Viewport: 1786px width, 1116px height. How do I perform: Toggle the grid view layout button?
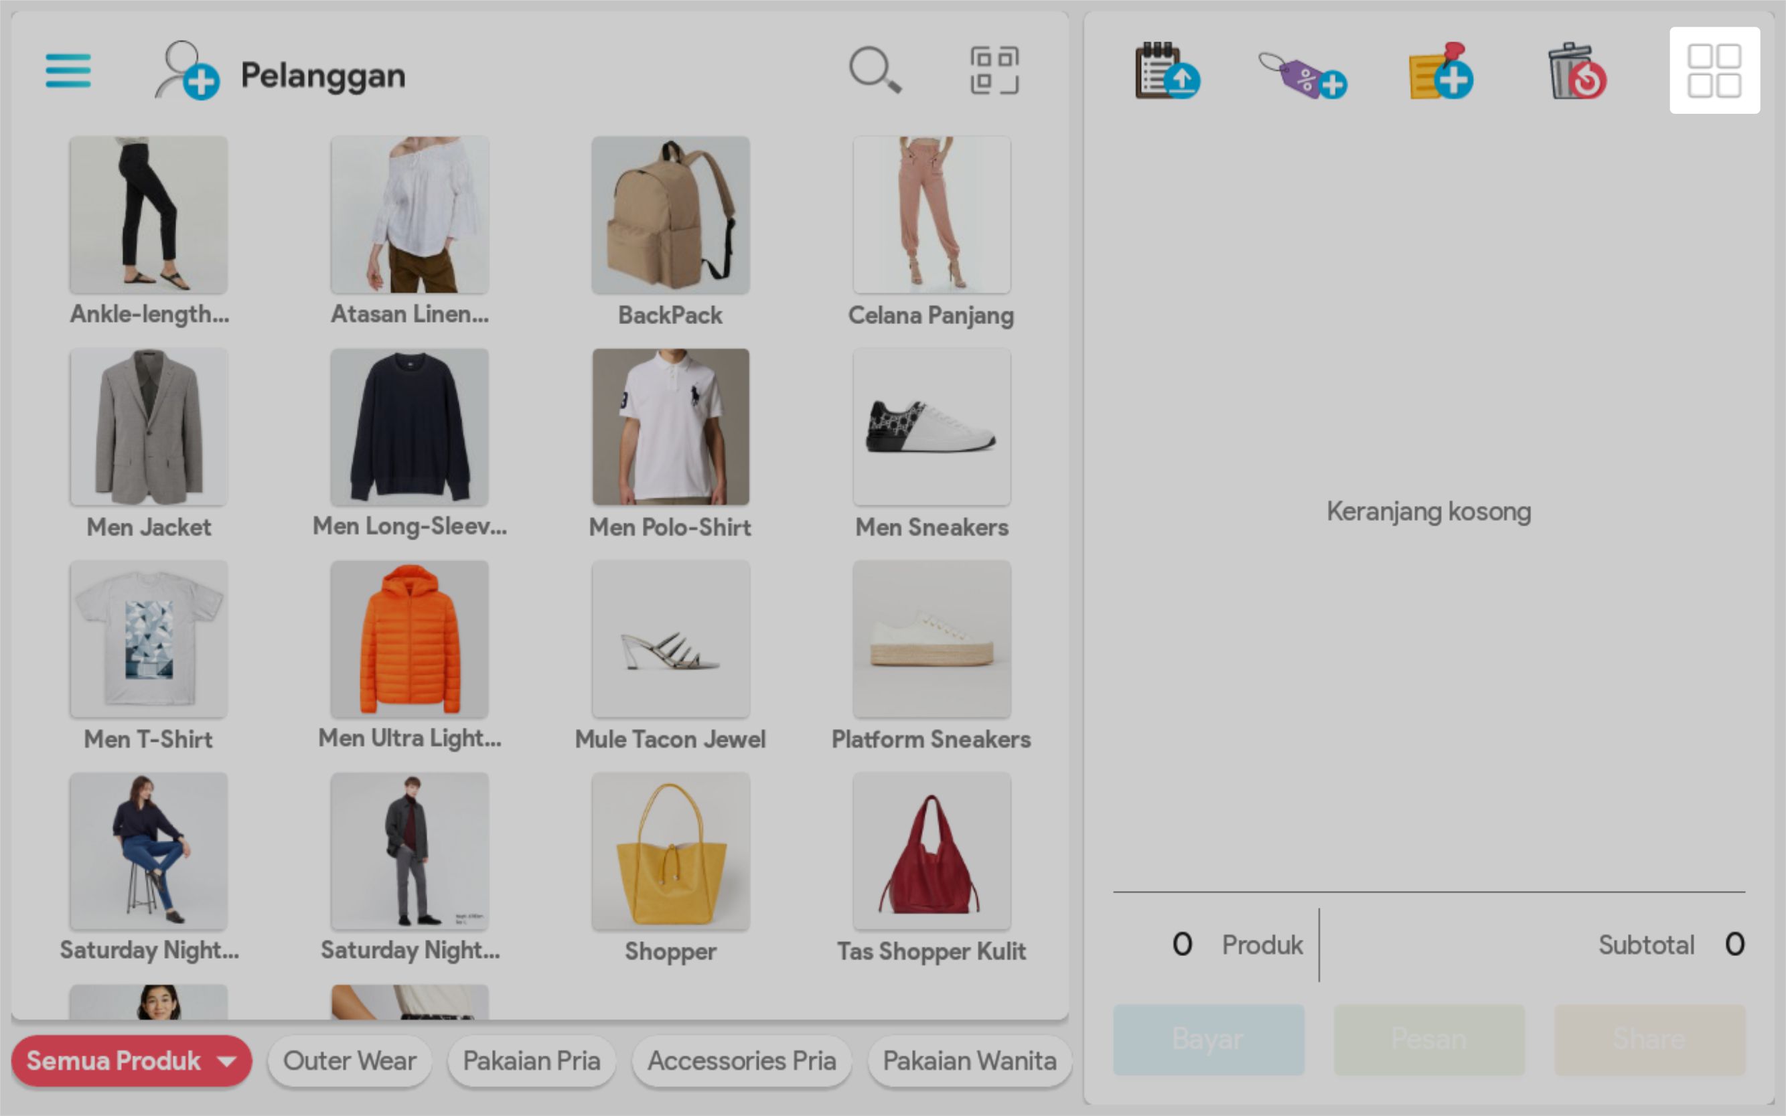(1714, 71)
